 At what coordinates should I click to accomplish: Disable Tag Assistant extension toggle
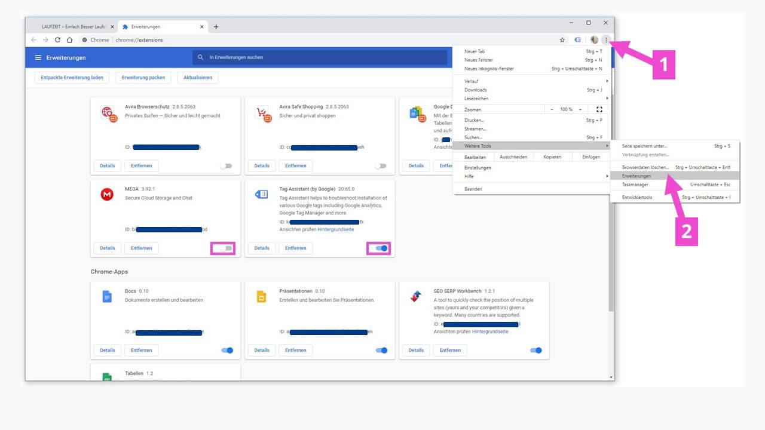[x=381, y=248]
